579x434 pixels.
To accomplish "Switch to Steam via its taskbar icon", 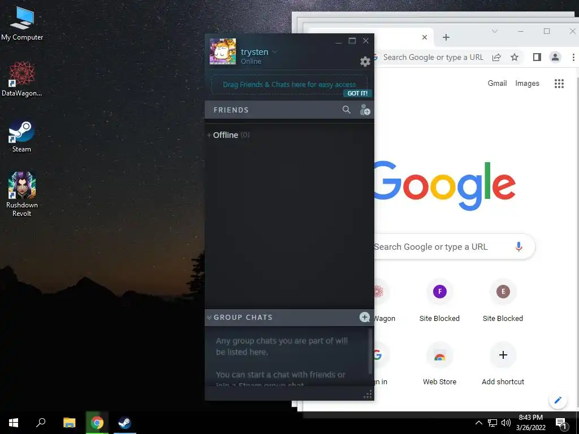I will [125, 423].
